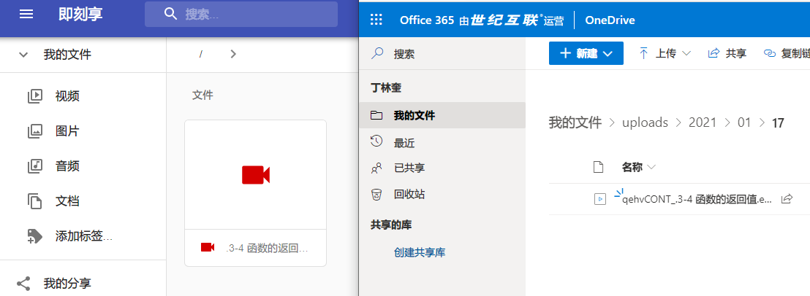Click the 创建共享库 link
The width and height of the screenshot is (810, 296).
point(420,252)
